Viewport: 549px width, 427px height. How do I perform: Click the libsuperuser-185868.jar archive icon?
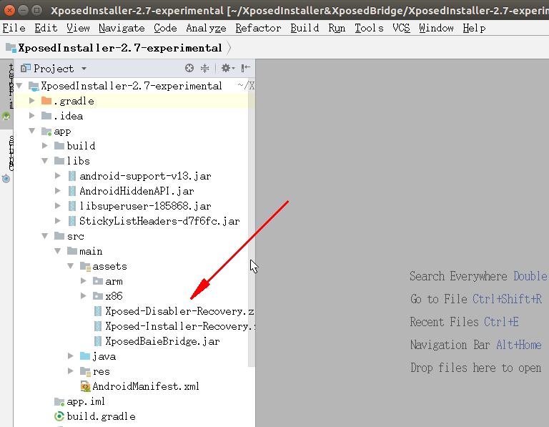pos(71,206)
